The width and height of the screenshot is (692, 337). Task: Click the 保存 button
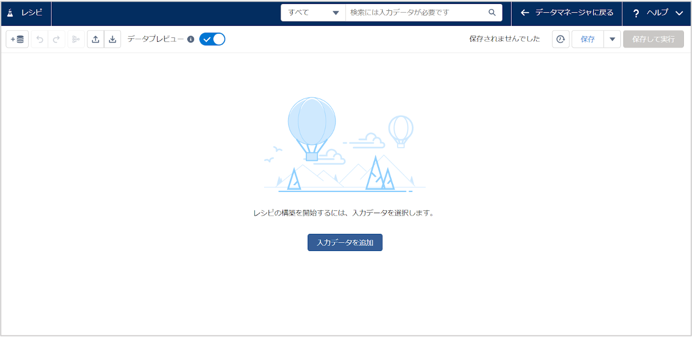tap(588, 39)
